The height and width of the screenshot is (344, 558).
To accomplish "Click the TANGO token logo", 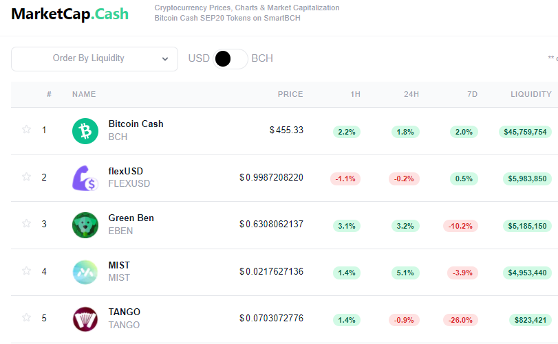I will (85, 319).
